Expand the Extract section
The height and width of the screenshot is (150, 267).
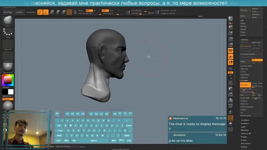coord(243,35)
